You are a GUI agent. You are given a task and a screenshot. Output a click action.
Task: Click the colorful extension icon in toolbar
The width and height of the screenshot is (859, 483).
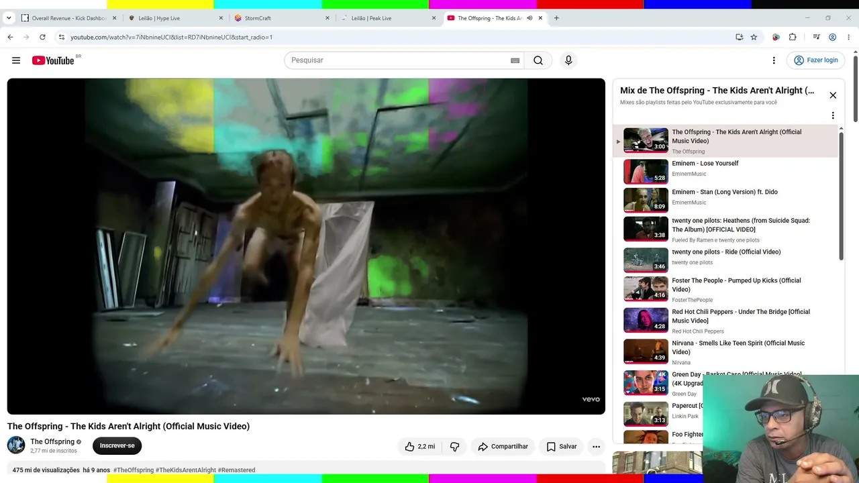776,37
